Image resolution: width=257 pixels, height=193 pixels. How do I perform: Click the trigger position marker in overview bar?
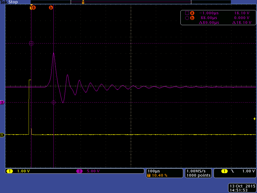click(x=83, y=2)
